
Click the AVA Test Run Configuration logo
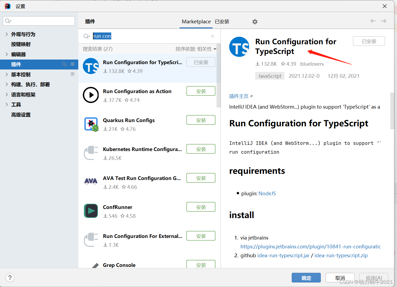[91, 182]
